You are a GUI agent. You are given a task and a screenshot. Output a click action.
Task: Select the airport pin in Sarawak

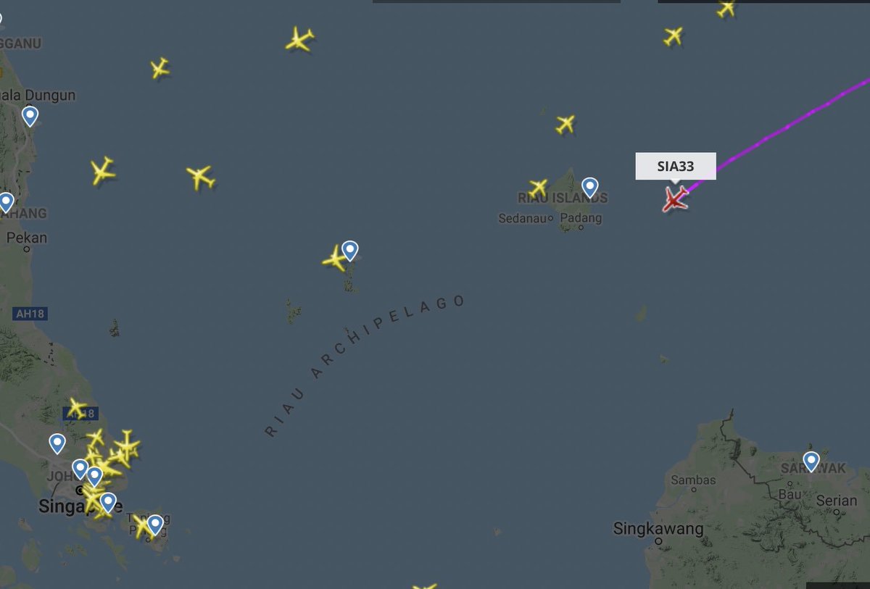click(x=811, y=461)
